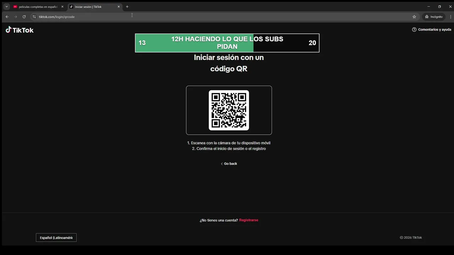Click the text Confirma el inicio de sesión o el registro

(x=231, y=149)
